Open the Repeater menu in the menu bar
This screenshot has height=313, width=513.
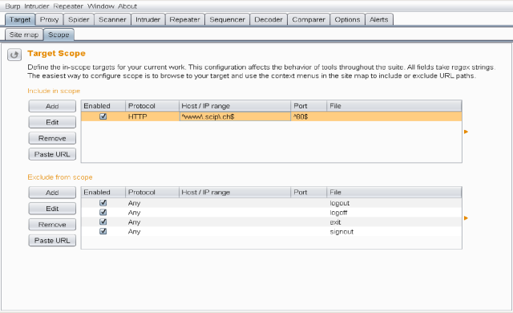pyautogui.click(x=68, y=6)
